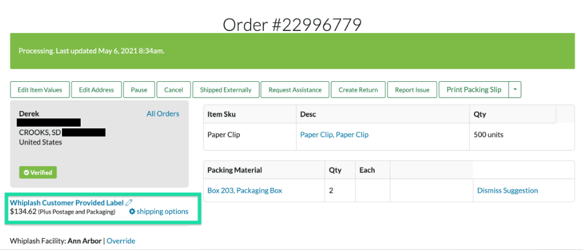Click the Report Issue button
Image resolution: width=583 pixels, height=250 pixels.
(x=412, y=90)
